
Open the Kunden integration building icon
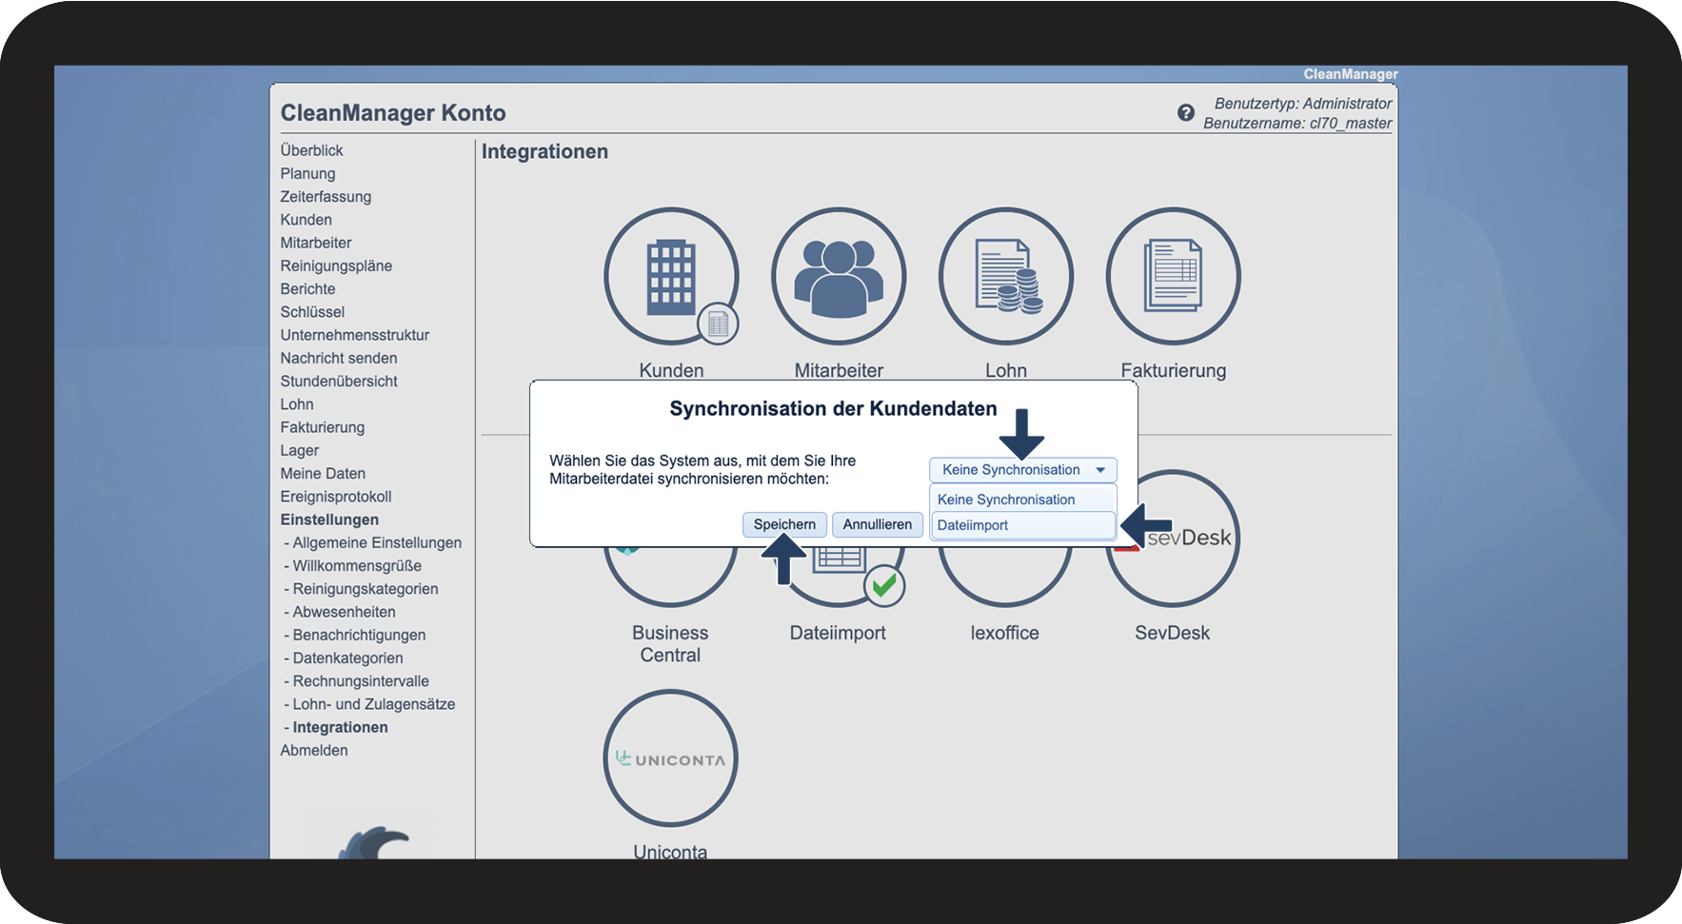[x=671, y=276]
